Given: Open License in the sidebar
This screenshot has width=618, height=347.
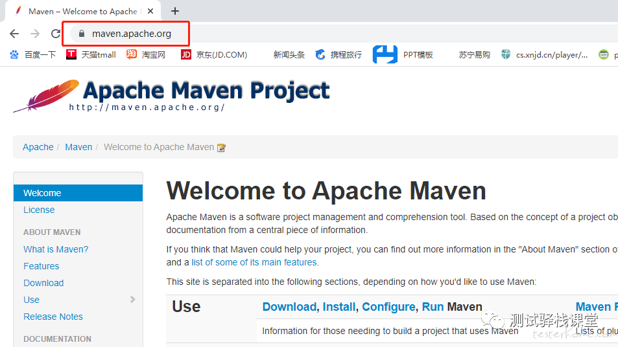Looking at the screenshot, I should [39, 210].
